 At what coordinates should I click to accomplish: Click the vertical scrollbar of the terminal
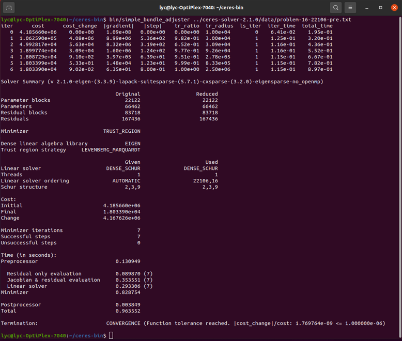point(400,177)
